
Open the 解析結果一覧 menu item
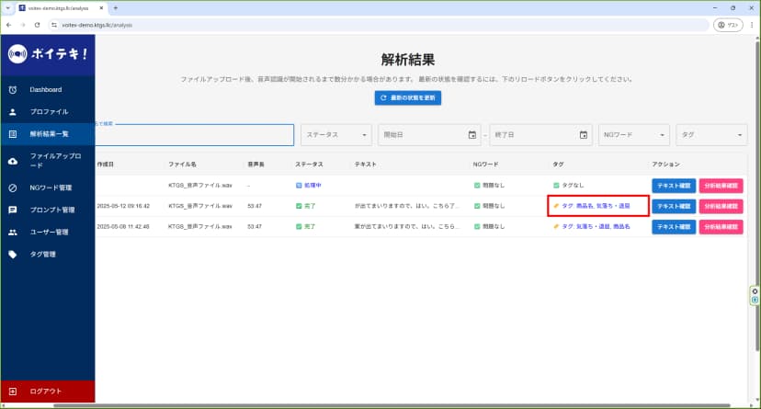[48, 134]
